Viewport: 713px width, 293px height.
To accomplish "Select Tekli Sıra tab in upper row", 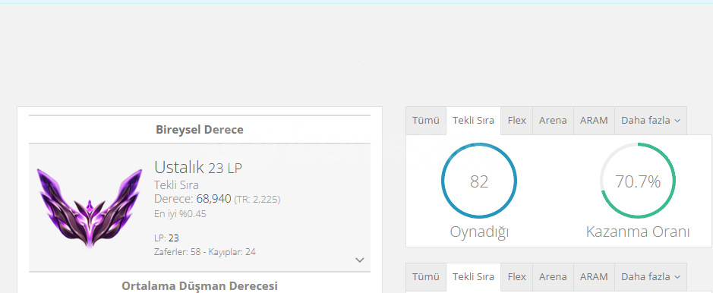I will click(473, 121).
